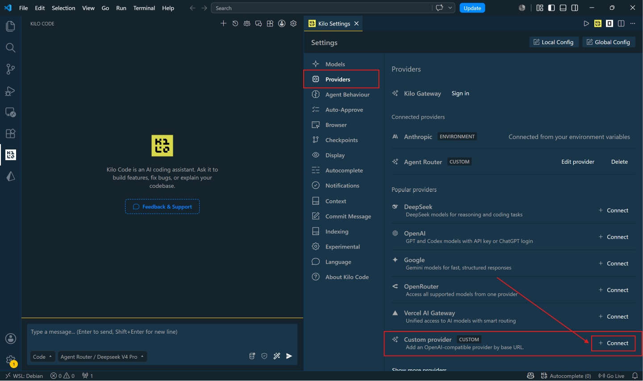Viewport: 643px width, 381px height.
Task: Send the message with the arrow icon
Action: pyautogui.click(x=289, y=356)
